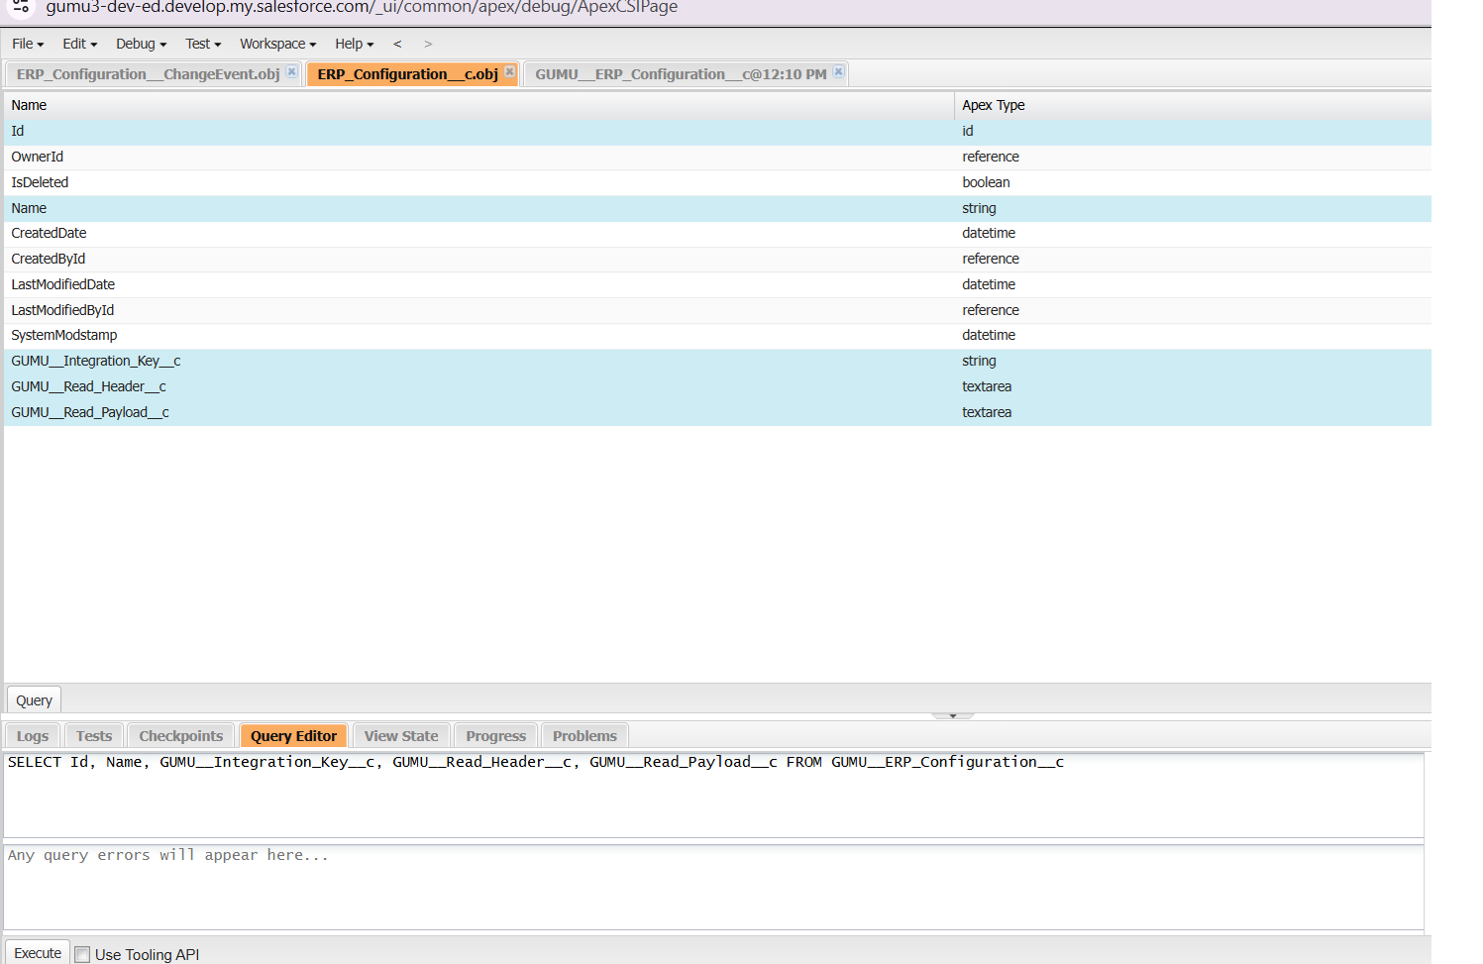
Task: Close the GUMU__ERP_Configuration__c@12:10 PM tab
Action: [x=838, y=72]
